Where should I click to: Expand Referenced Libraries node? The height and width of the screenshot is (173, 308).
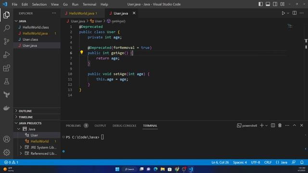click(21, 153)
